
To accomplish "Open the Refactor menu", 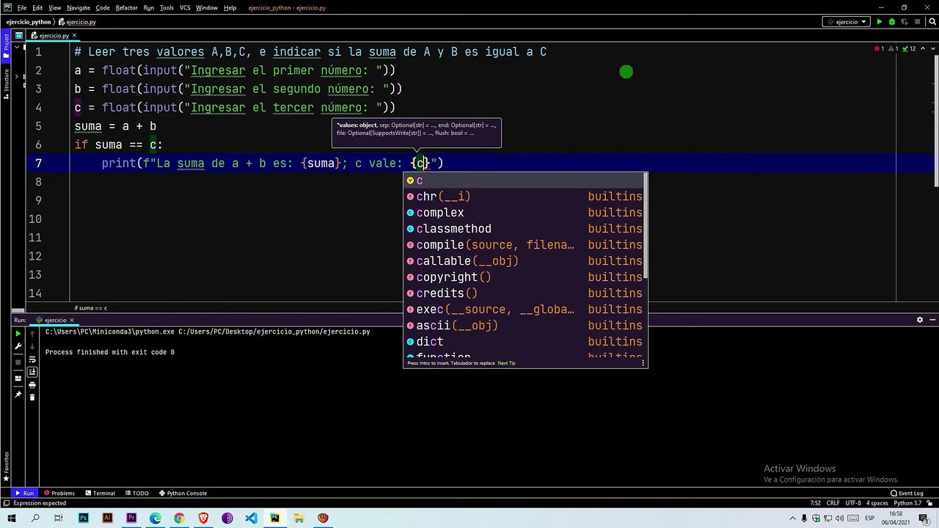I will 126,7.
